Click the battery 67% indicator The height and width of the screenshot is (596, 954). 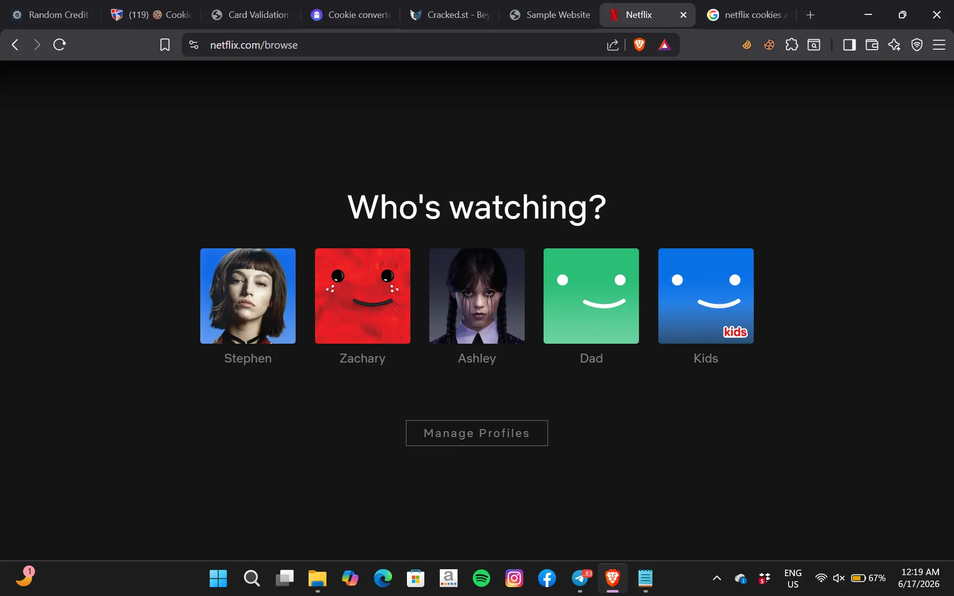[x=869, y=578]
